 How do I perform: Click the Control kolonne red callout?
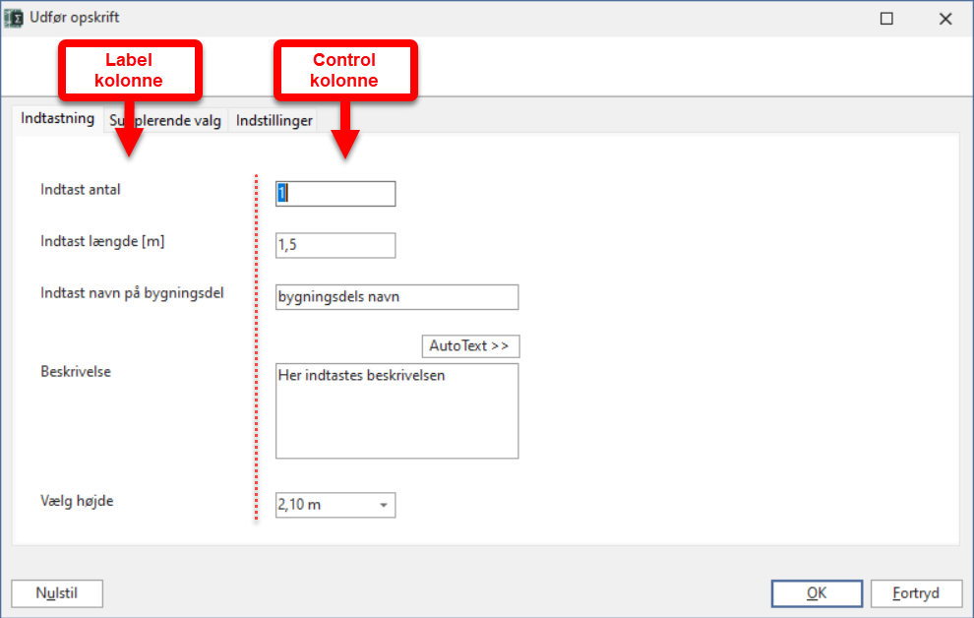click(345, 70)
